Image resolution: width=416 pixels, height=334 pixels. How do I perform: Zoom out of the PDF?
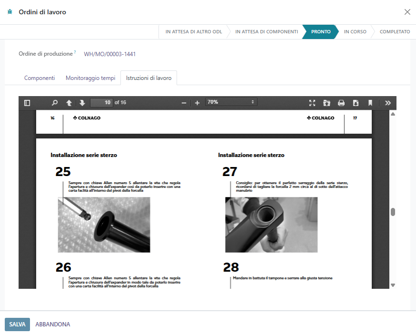184,103
